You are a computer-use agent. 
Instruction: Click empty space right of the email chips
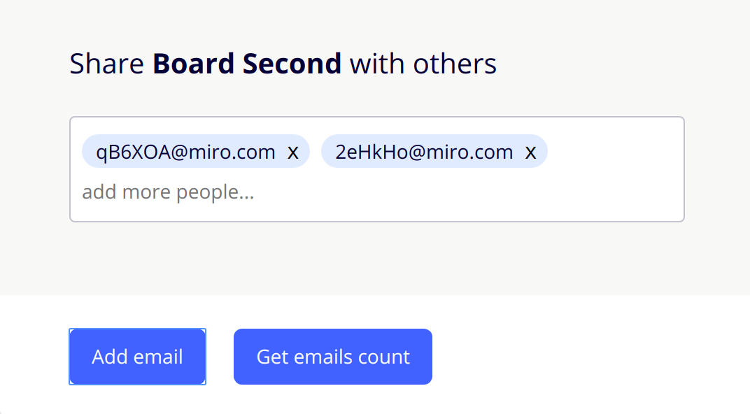[616, 152]
